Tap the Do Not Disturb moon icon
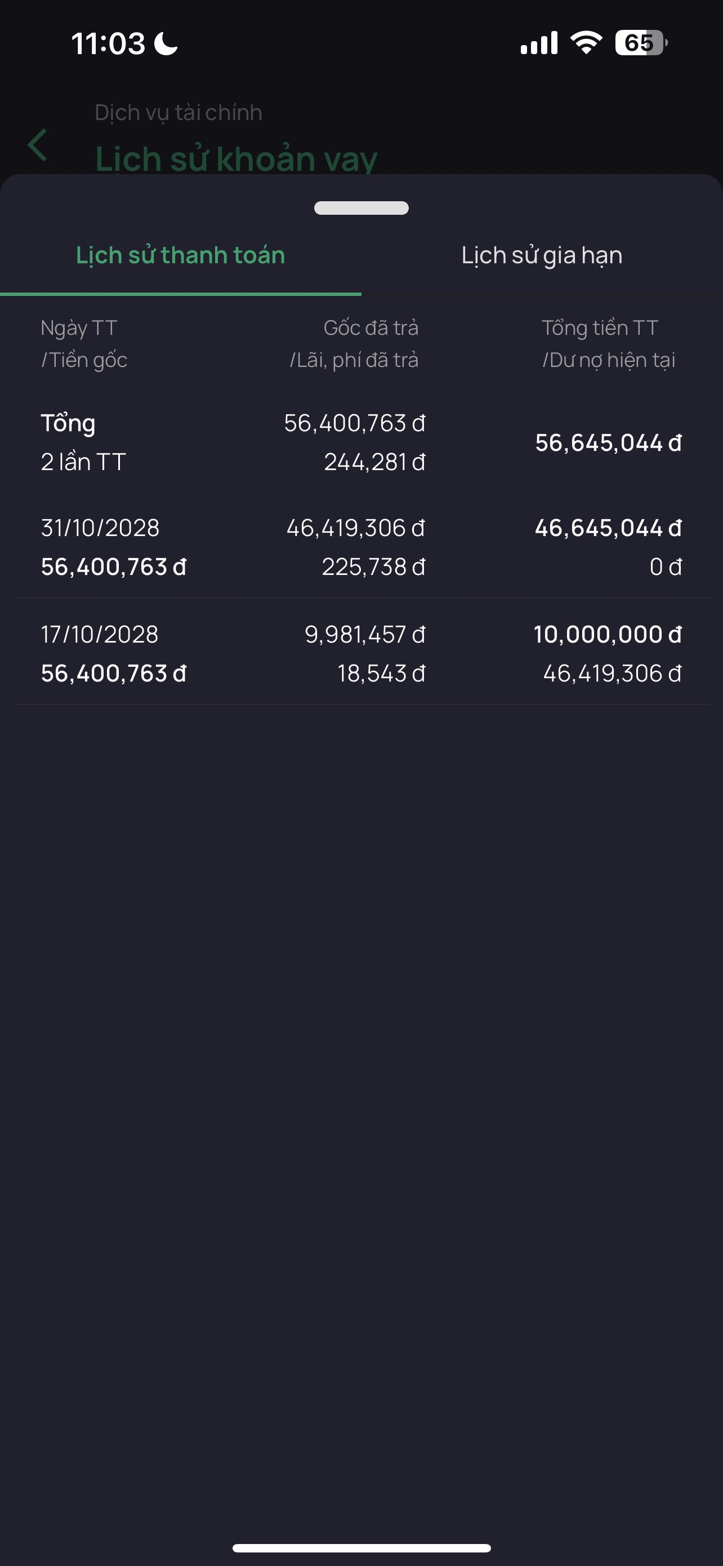Screen dimensions: 723x1566 pos(166,44)
